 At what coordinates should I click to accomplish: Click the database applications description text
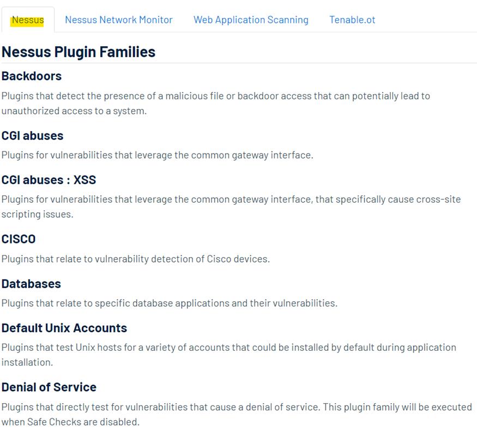(170, 303)
